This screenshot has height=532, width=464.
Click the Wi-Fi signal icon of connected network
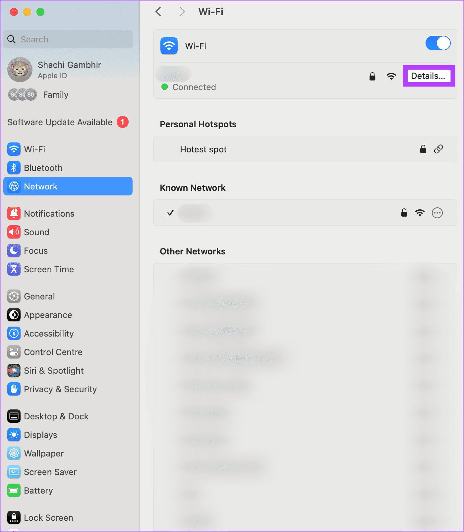pyautogui.click(x=391, y=77)
